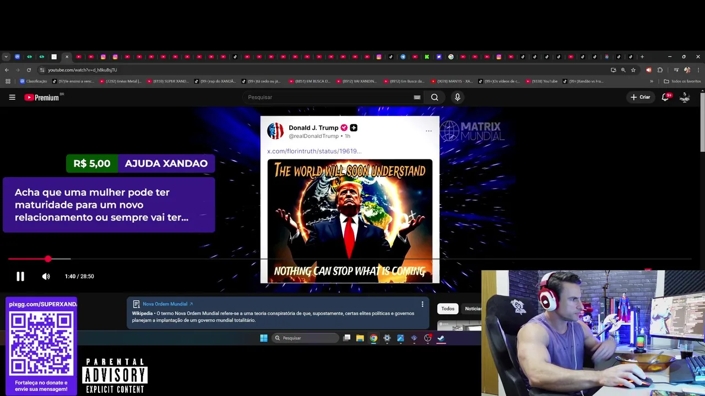
Task: Bookmark this page with the star icon
Action: tap(633, 70)
